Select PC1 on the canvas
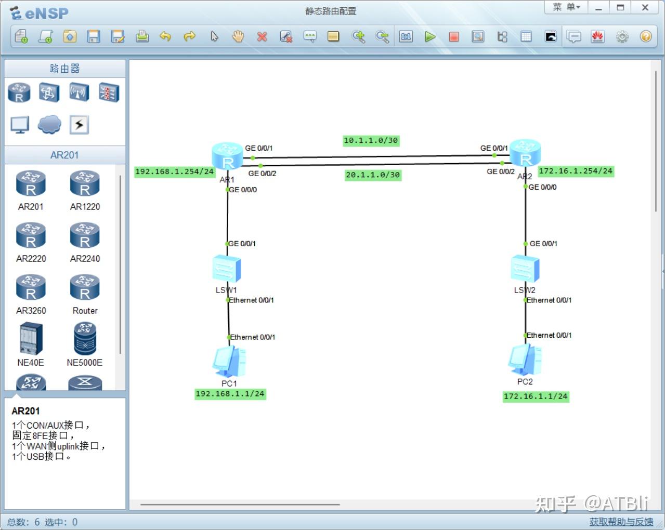This screenshot has height=530, width=665. click(x=229, y=362)
